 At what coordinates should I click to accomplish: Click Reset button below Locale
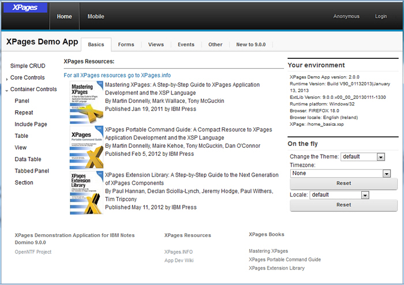344,205
